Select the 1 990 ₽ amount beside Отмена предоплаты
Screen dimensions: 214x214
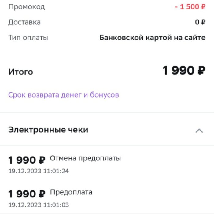27,160
